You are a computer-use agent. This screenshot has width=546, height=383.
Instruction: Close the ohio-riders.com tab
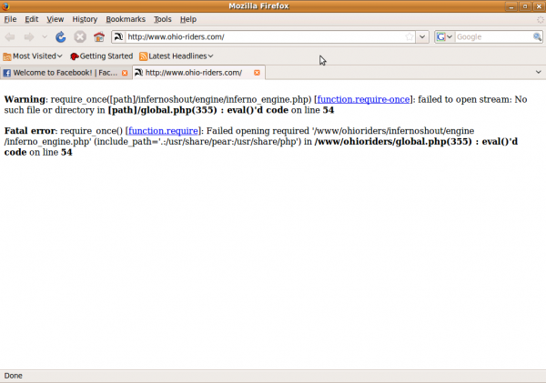pos(258,73)
